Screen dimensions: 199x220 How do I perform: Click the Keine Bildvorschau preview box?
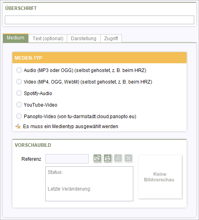tap(160, 177)
